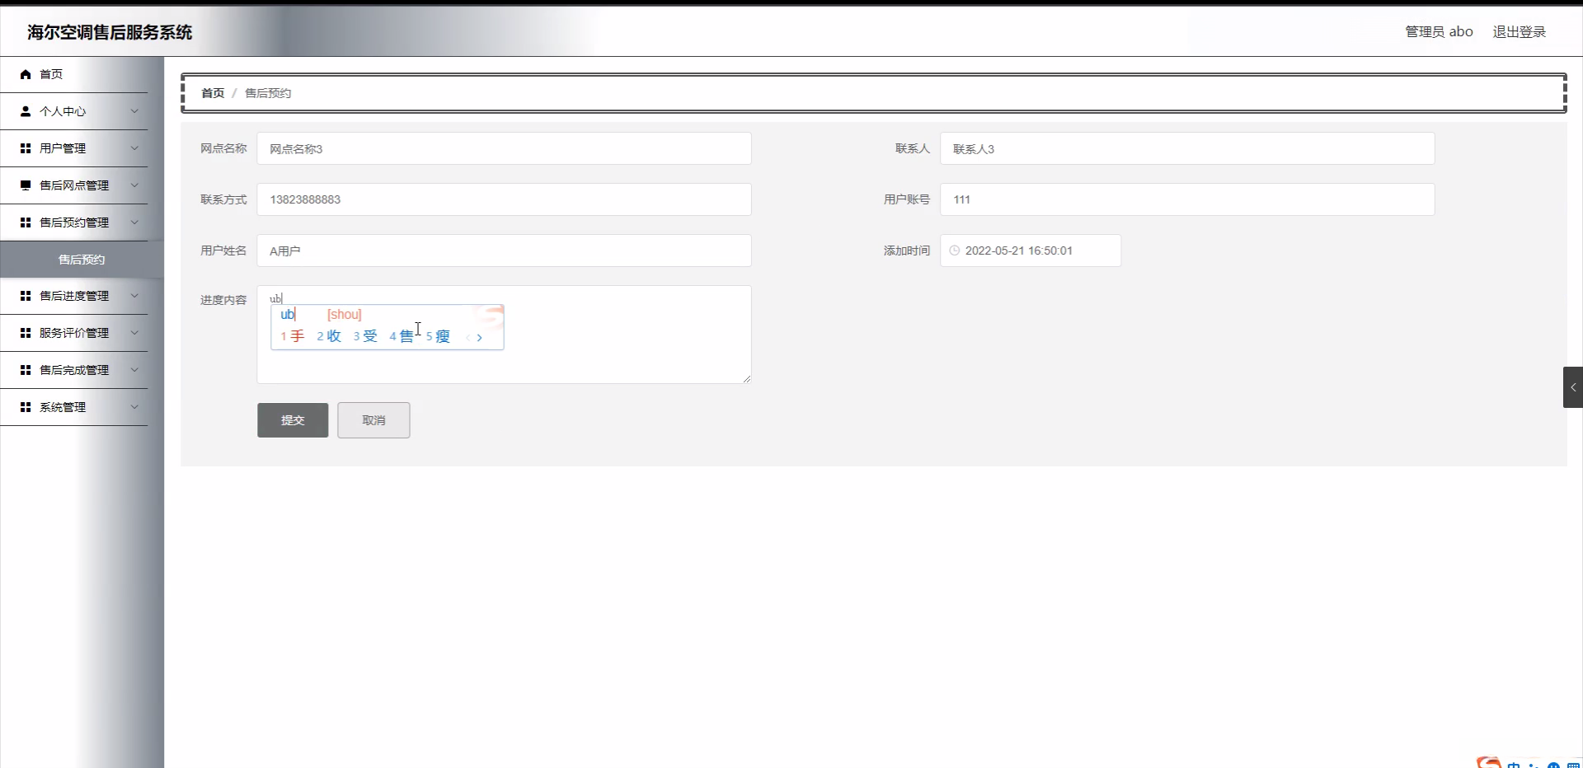Image resolution: width=1583 pixels, height=768 pixels.
Task: Click the 网点名称 field label
Action: pos(223,148)
